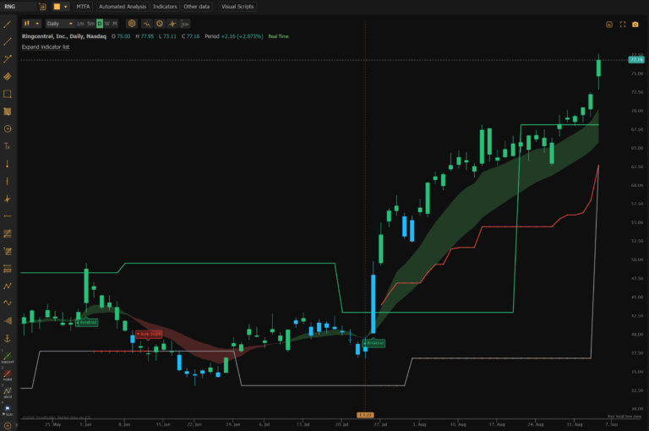Open the Other data menu

(x=197, y=7)
